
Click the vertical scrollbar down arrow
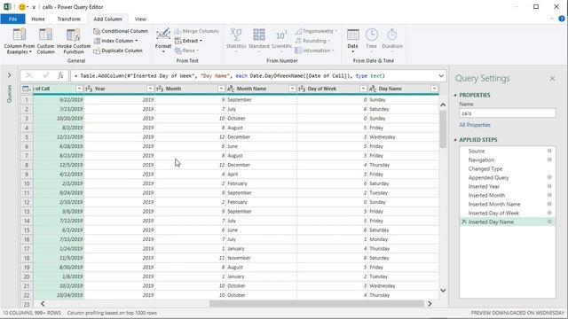click(x=443, y=290)
